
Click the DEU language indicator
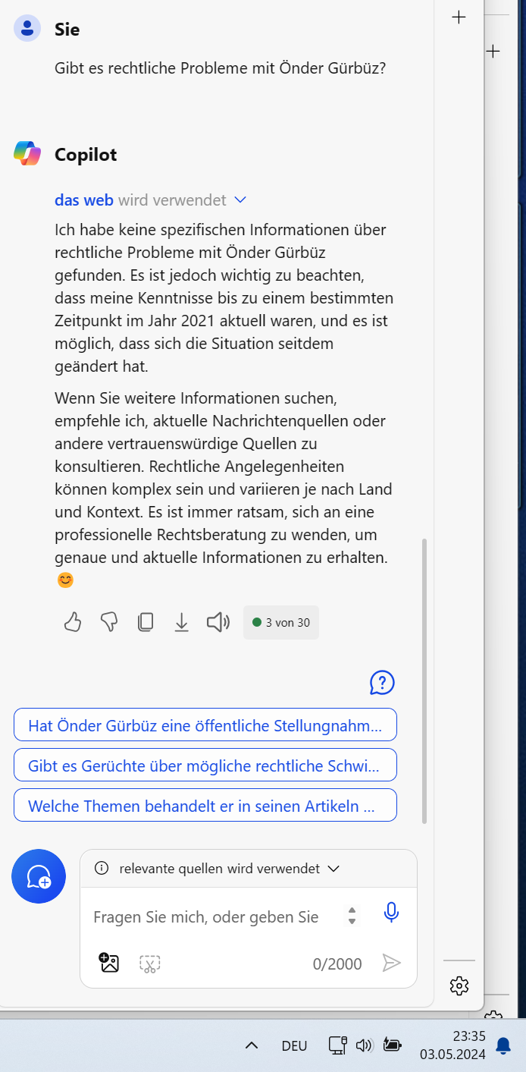pos(294,1045)
